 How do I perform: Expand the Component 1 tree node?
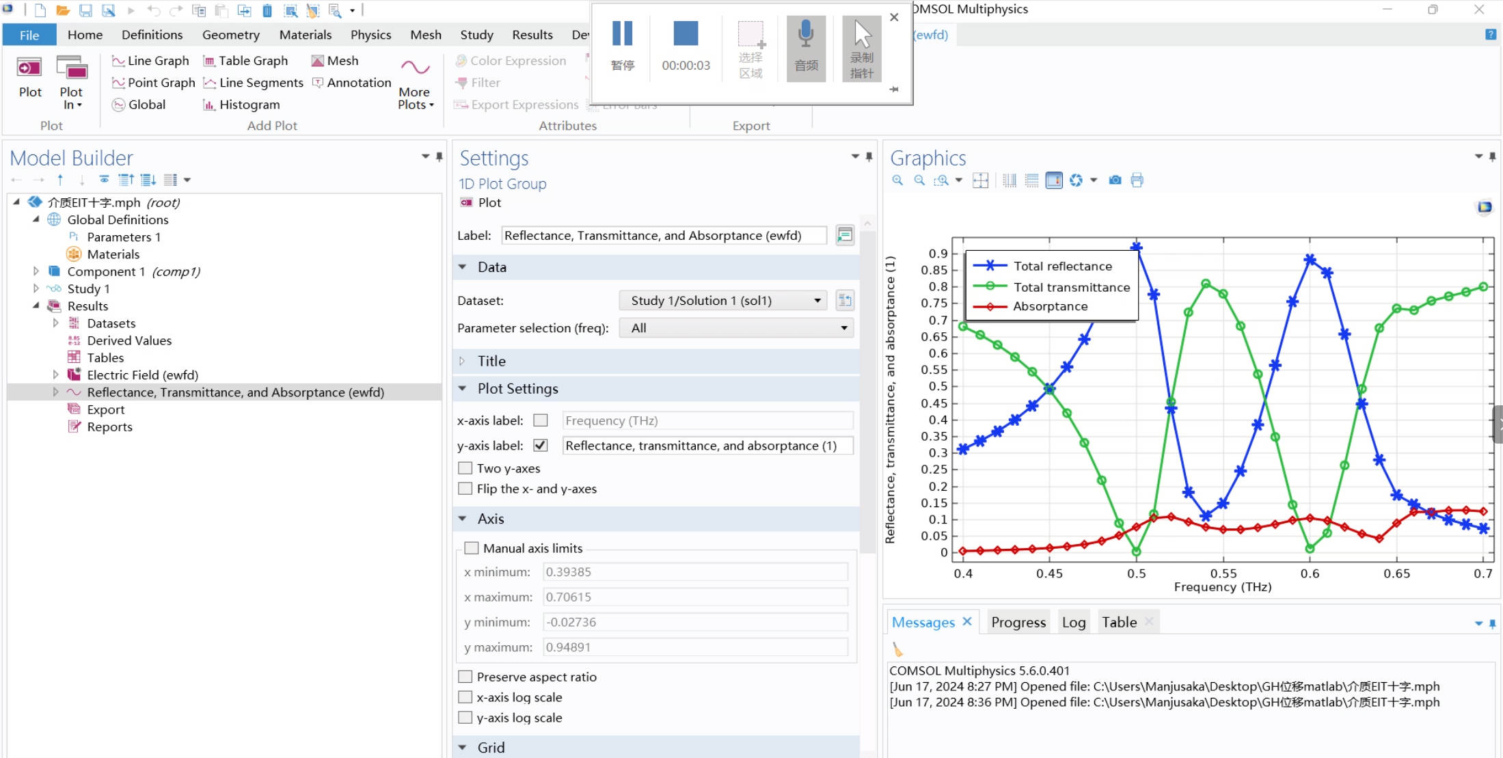click(36, 271)
